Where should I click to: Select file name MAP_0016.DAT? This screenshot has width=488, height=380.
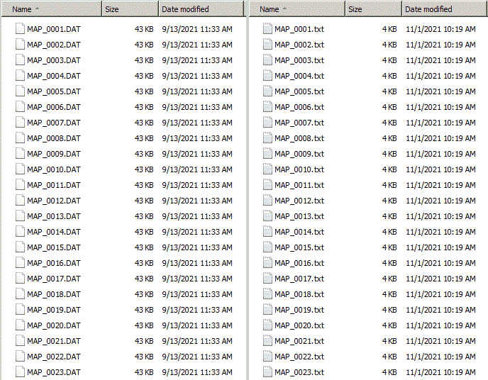click(x=54, y=263)
